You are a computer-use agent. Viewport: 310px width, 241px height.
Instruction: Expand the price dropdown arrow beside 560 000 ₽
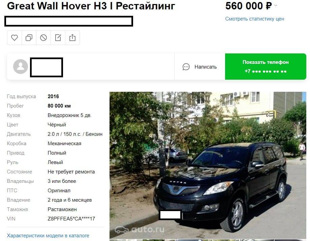(276, 5)
